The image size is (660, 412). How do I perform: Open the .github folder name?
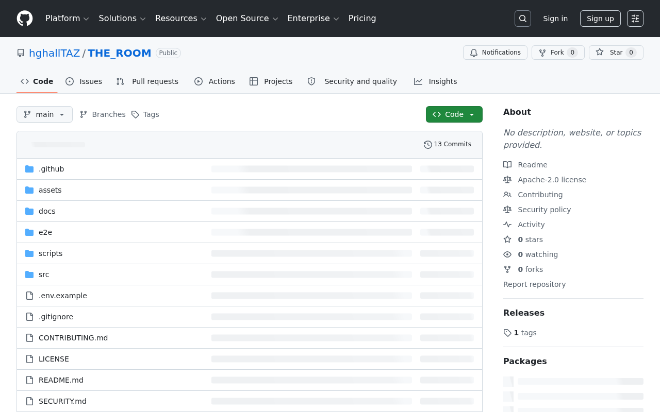coord(52,169)
